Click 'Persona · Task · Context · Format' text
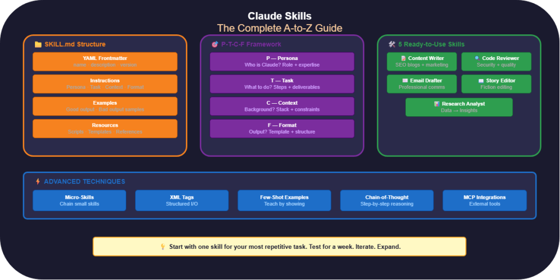The image size is (560, 280). (105, 87)
